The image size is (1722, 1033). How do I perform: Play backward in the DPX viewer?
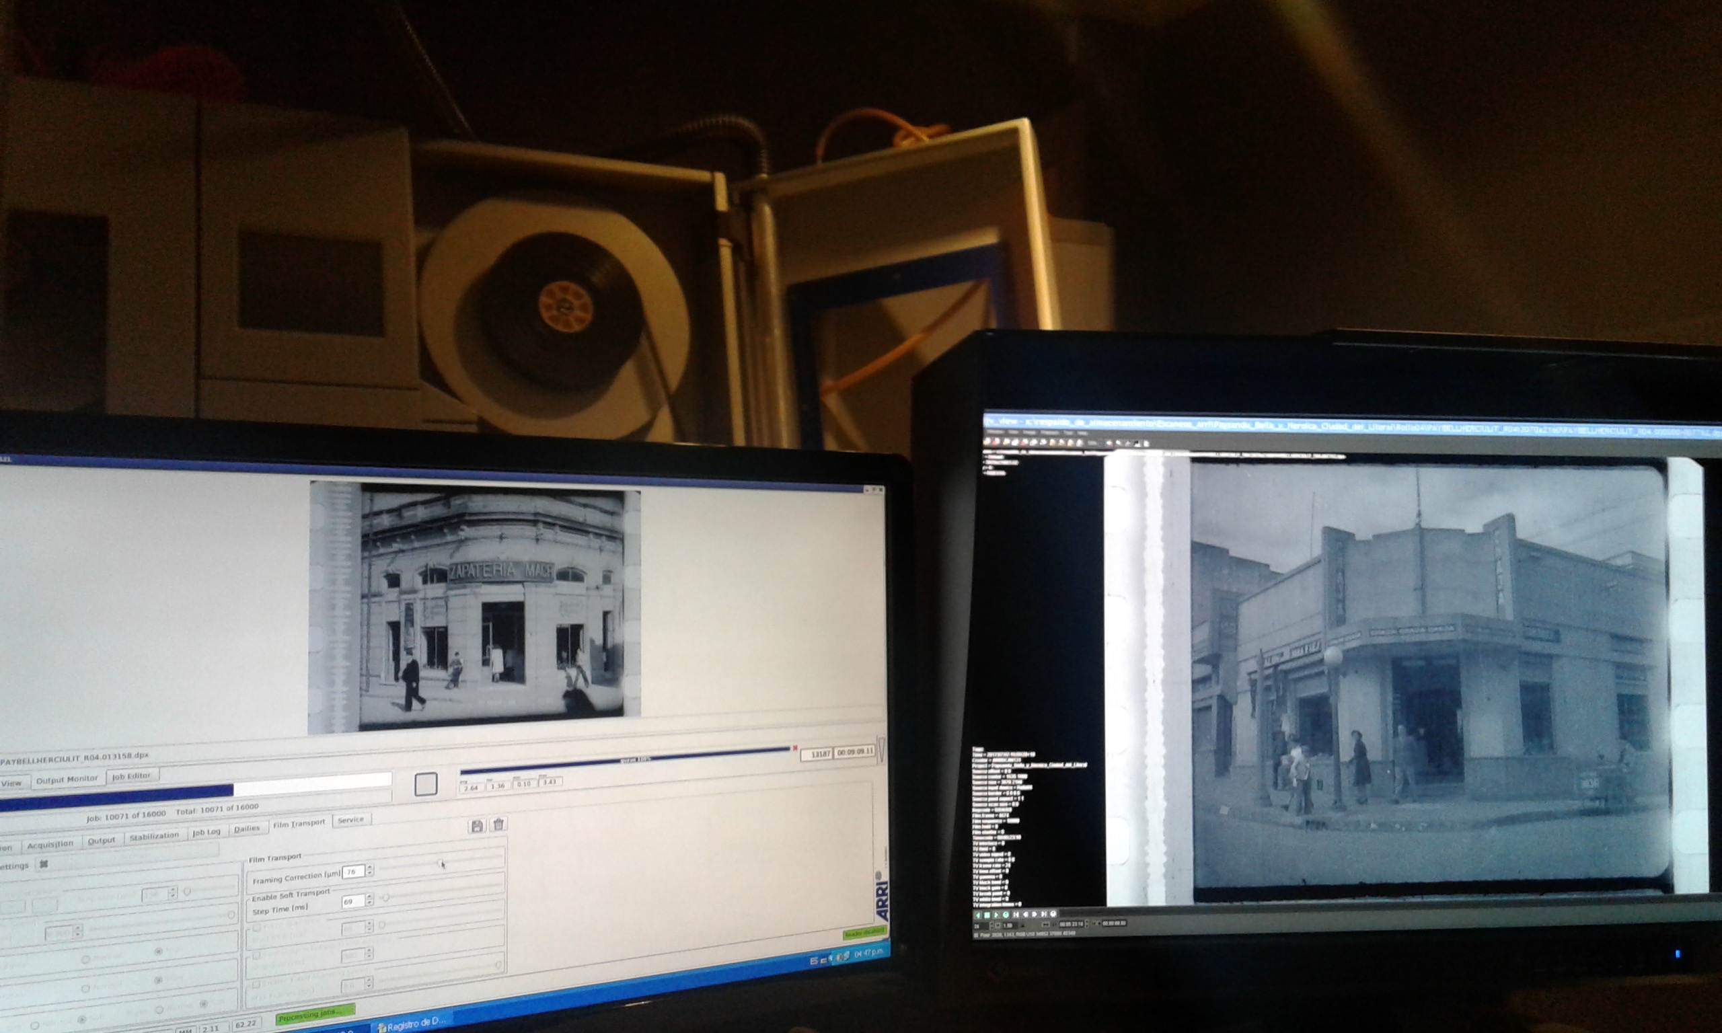pyautogui.click(x=979, y=915)
